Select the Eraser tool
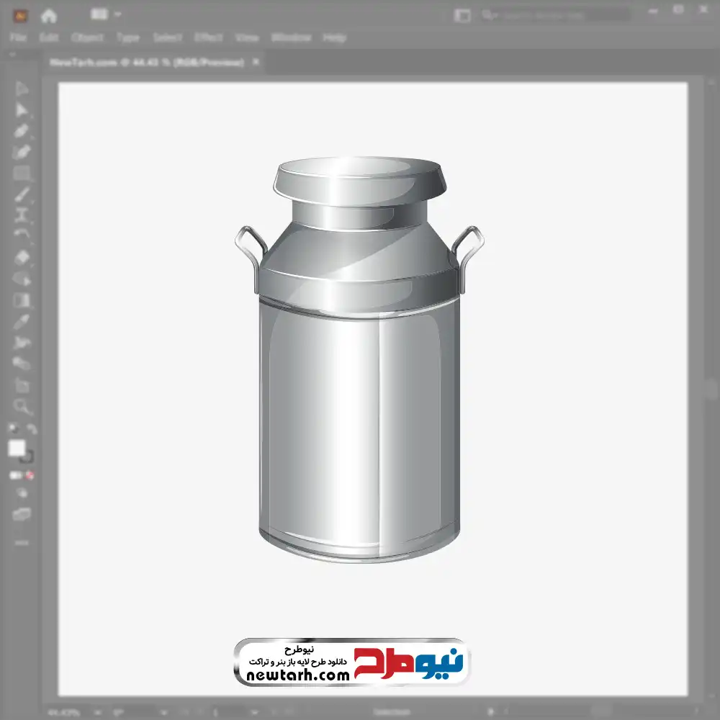 (x=22, y=257)
